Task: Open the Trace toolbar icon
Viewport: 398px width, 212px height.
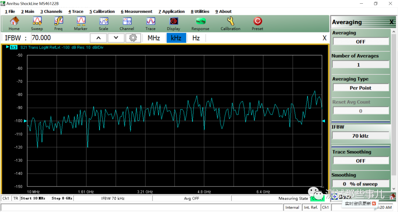Action: point(150,24)
